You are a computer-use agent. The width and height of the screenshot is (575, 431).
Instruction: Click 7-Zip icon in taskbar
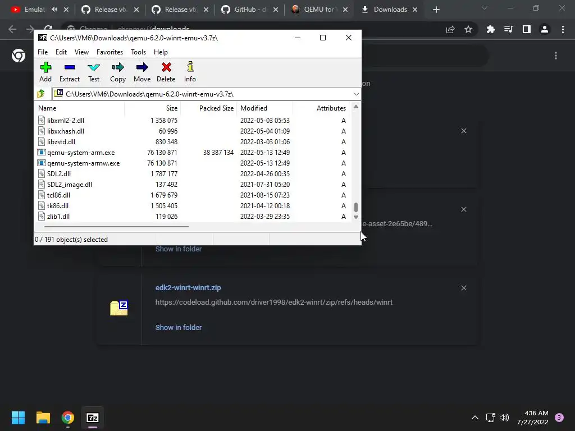[x=93, y=418]
